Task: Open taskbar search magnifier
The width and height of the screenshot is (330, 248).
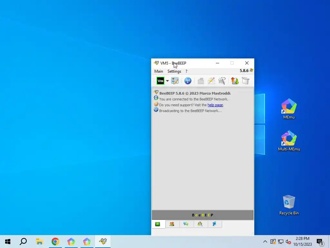Action: (23, 242)
